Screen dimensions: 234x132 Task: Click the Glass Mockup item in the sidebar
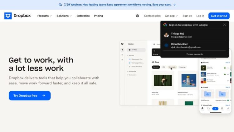click(135, 67)
